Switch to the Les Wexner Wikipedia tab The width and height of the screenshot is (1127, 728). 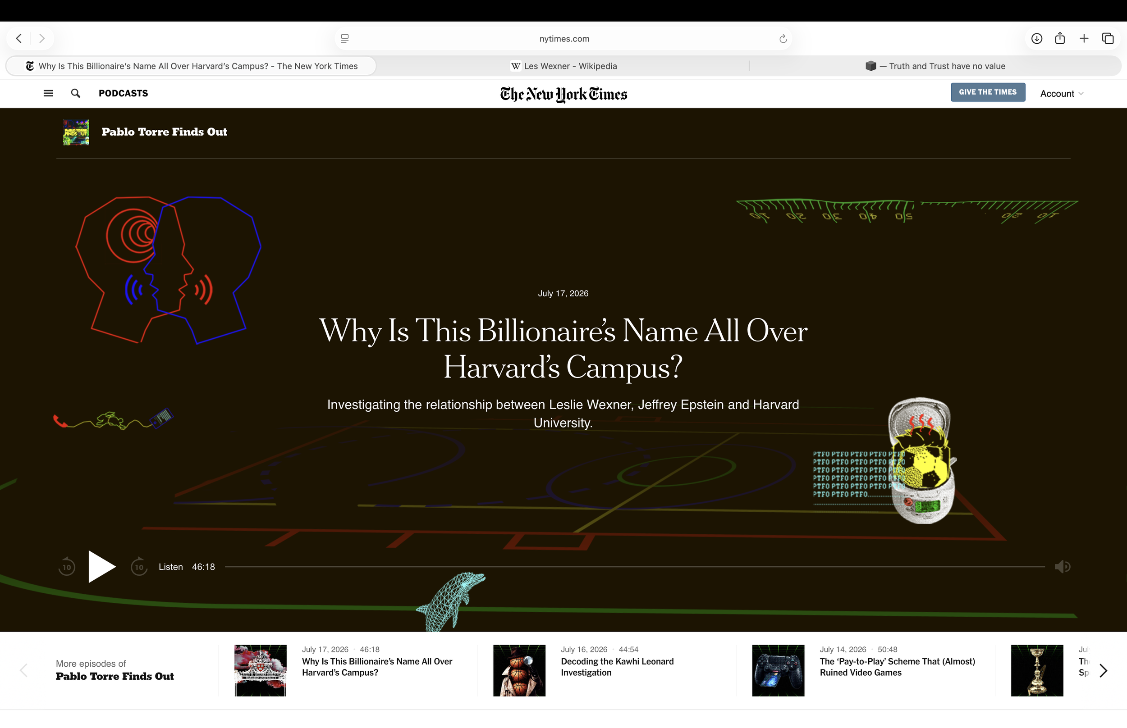[x=564, y=66]
